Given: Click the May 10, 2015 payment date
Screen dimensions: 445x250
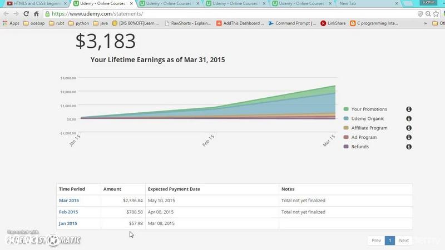Looking at the screenshot, I should pyautogui.click(x=161, y=201).
